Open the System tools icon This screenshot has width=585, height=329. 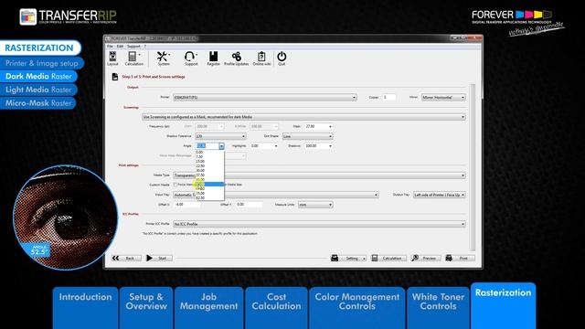coord(163,58)
